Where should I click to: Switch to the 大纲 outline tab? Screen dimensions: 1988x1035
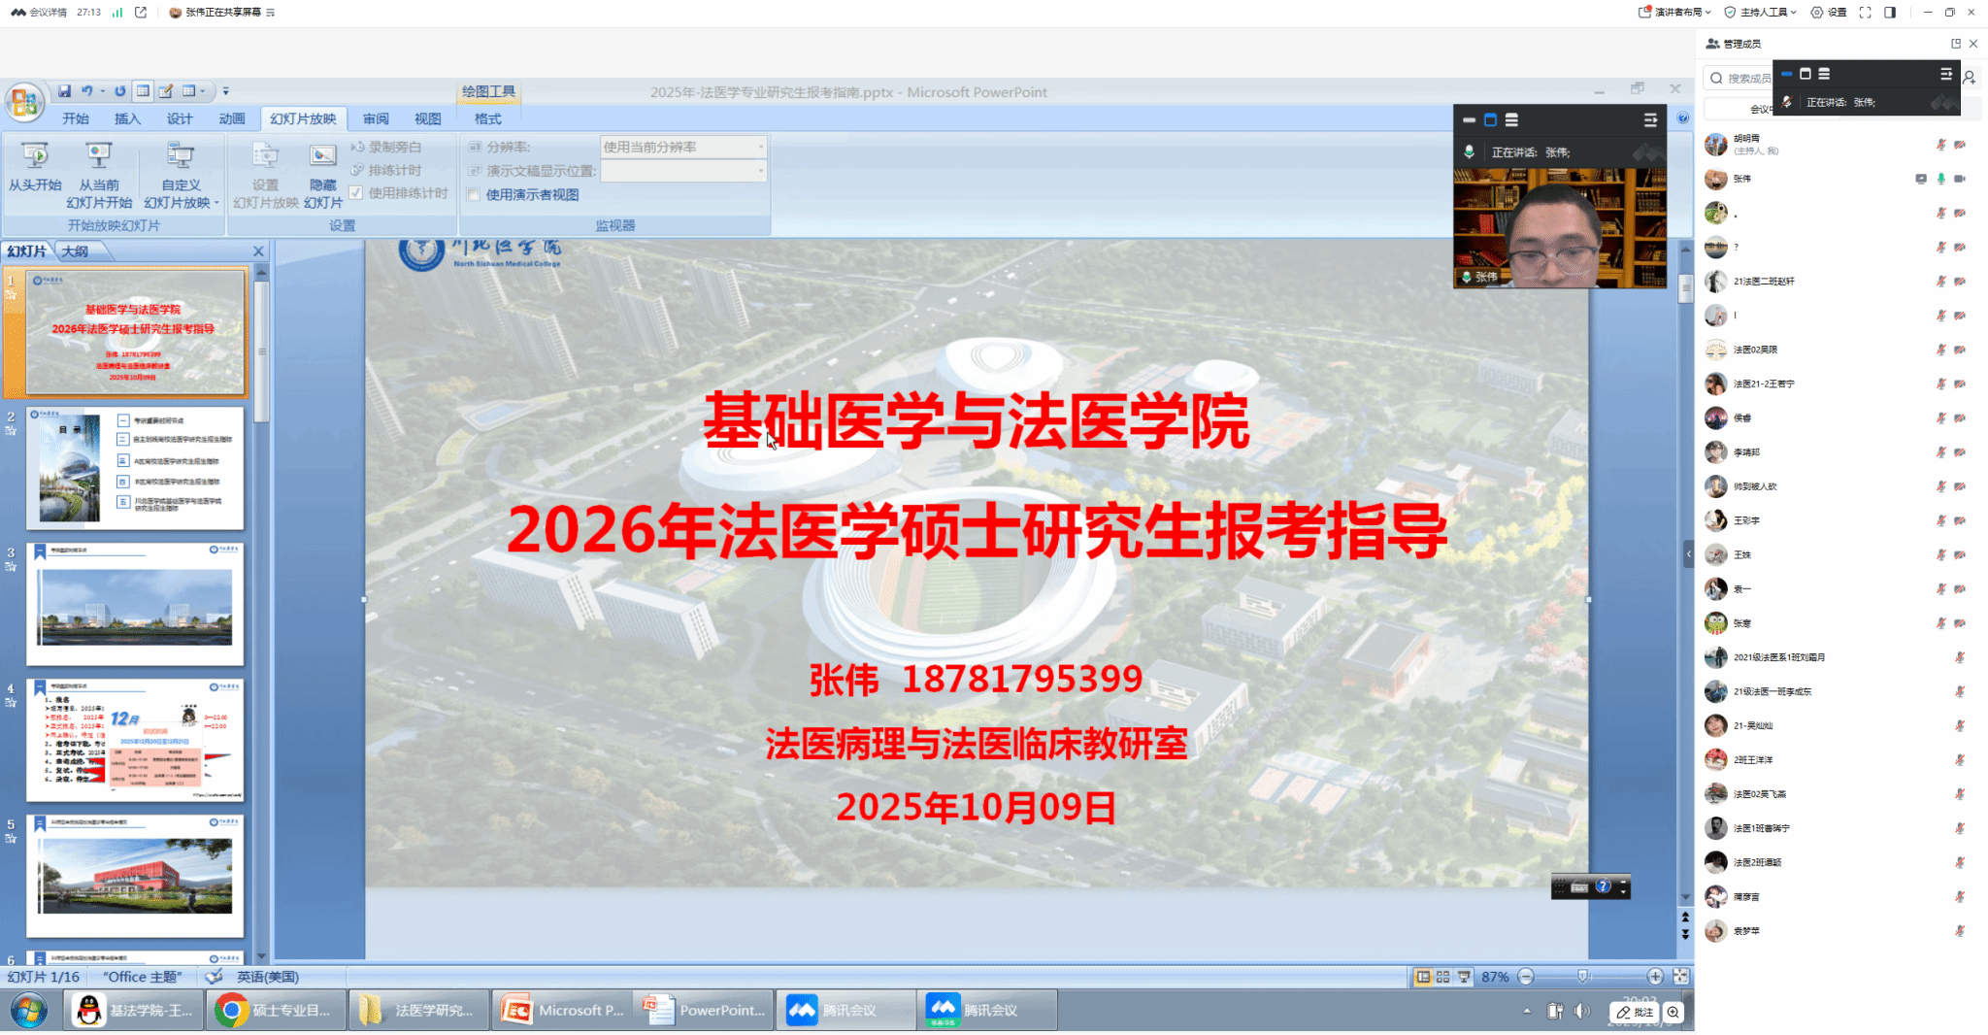click(x=75, y=251)
